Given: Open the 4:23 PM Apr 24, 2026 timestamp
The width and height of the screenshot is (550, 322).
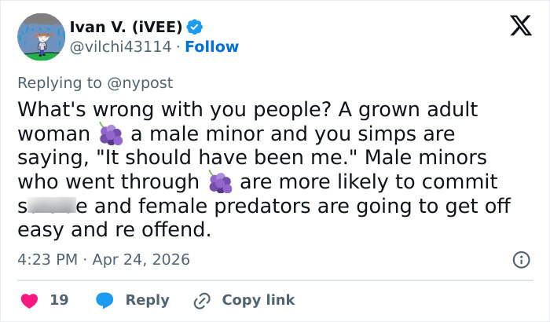Looking at the screenshot, I should pyautogui.click(x=104, y=259).
